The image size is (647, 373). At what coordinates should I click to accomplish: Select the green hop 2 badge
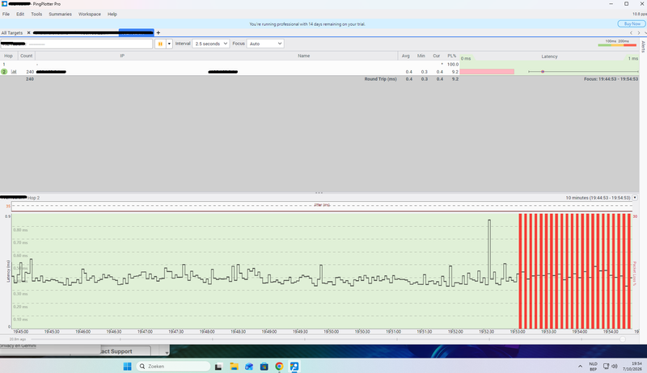4,72
